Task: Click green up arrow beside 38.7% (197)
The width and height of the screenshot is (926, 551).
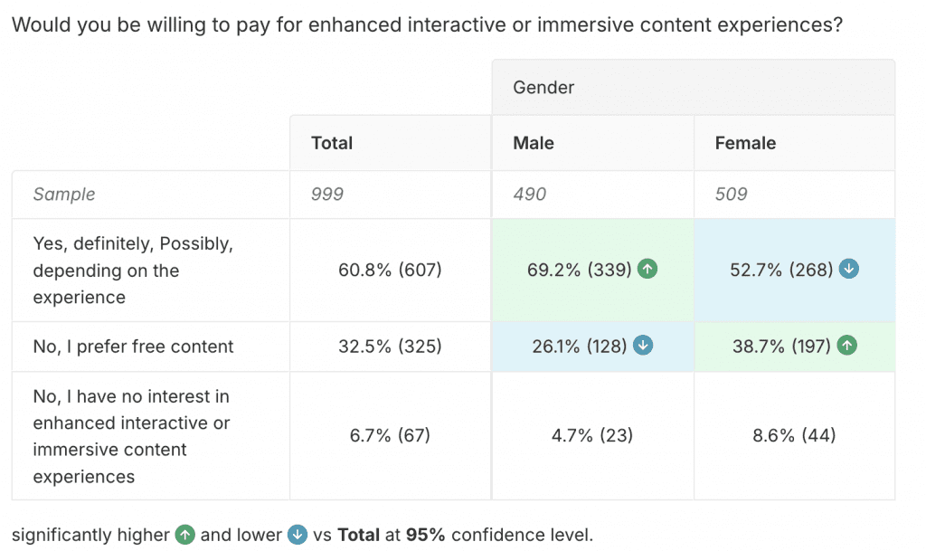Action: click(x=846, y=346)
